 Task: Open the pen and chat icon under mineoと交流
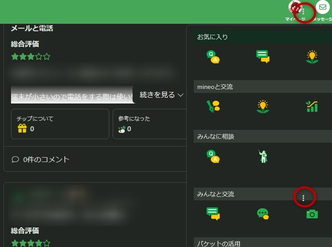click(x=213, y=107)
